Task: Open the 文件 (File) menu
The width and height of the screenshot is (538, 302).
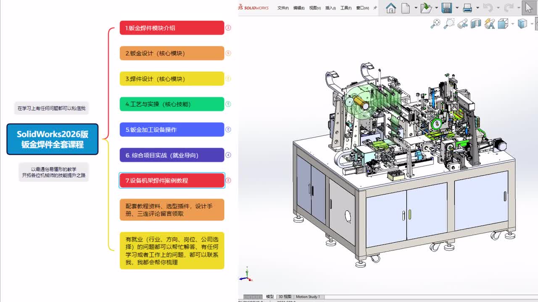Action: (283, 8)
